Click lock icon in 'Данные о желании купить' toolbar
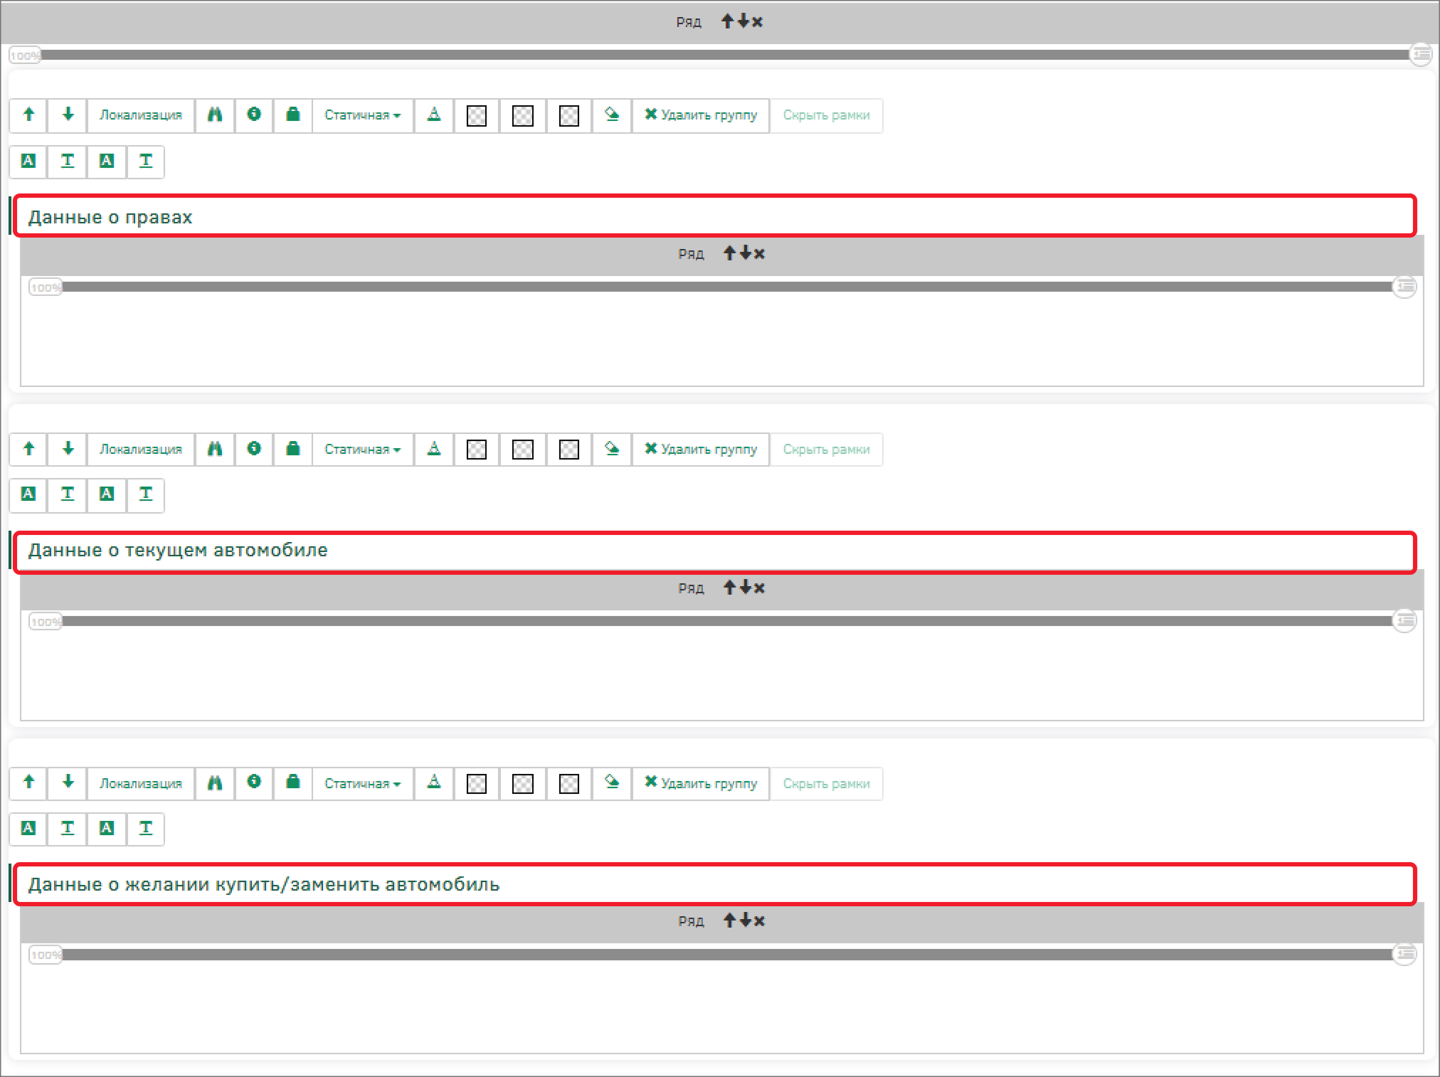Viewport: 1440px width, 1077px height. coord(292,782)
